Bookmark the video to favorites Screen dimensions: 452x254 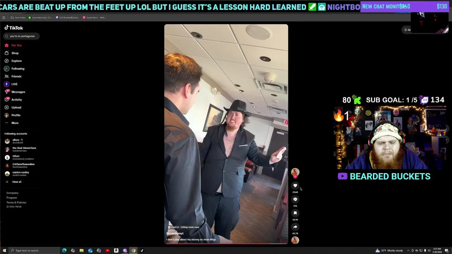point(295,213)
